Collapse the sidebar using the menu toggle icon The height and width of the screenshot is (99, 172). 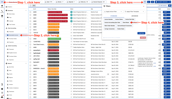(x=2, y=2)
